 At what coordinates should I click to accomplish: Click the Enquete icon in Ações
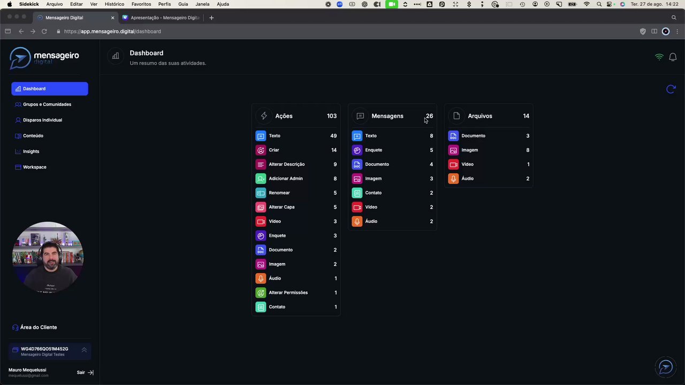point(261,236)
